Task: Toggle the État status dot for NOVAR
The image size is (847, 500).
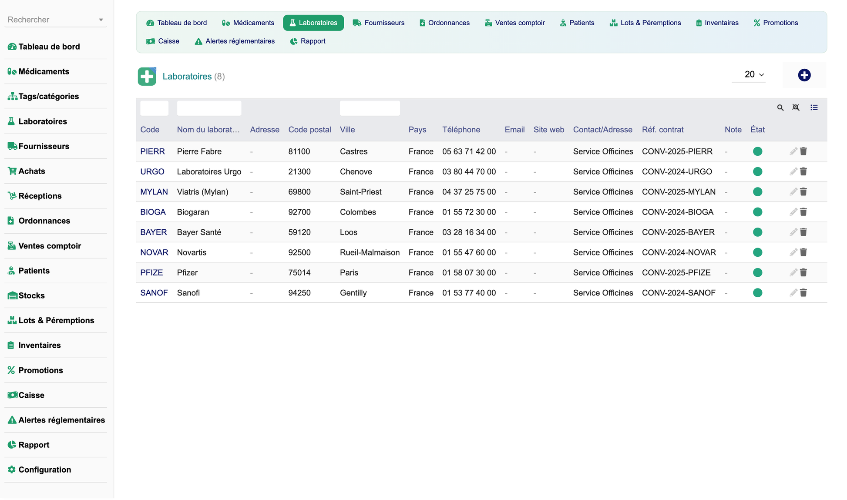Action: [757, 252]
